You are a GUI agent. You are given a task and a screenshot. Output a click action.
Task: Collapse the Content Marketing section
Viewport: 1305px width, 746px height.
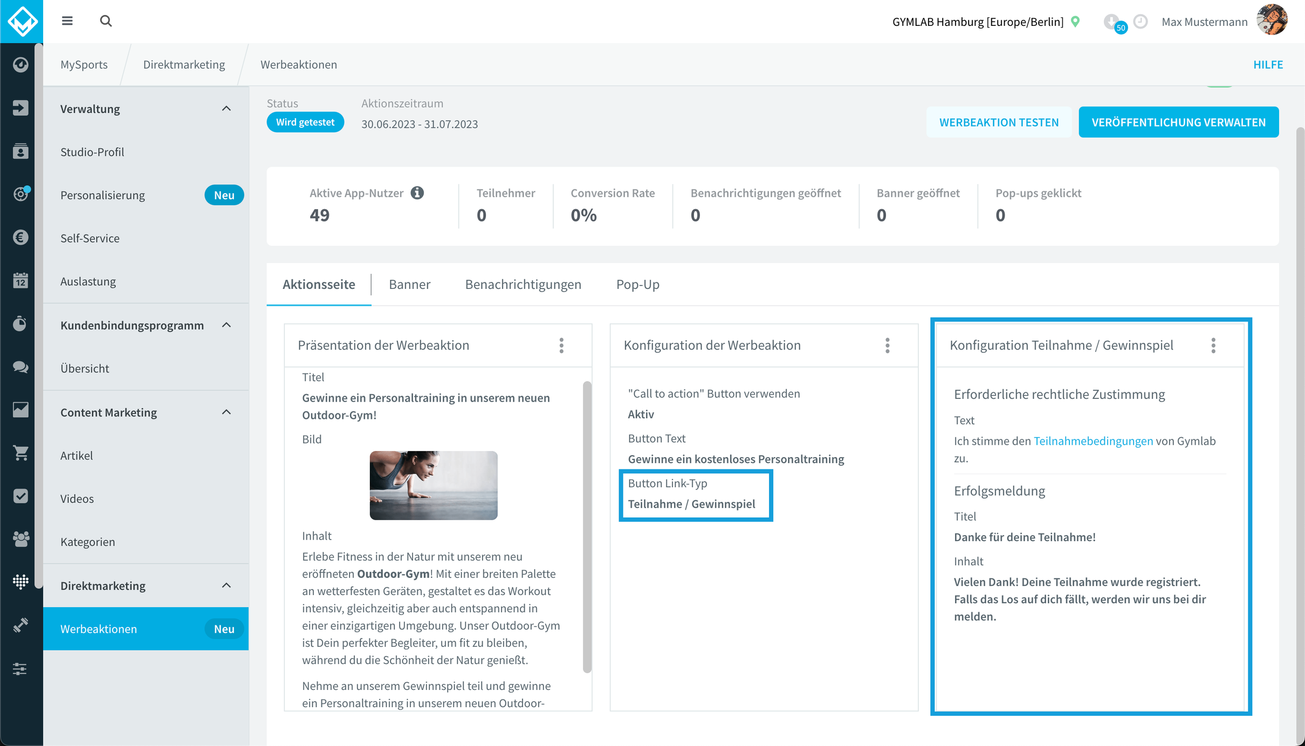pos(226,412)
